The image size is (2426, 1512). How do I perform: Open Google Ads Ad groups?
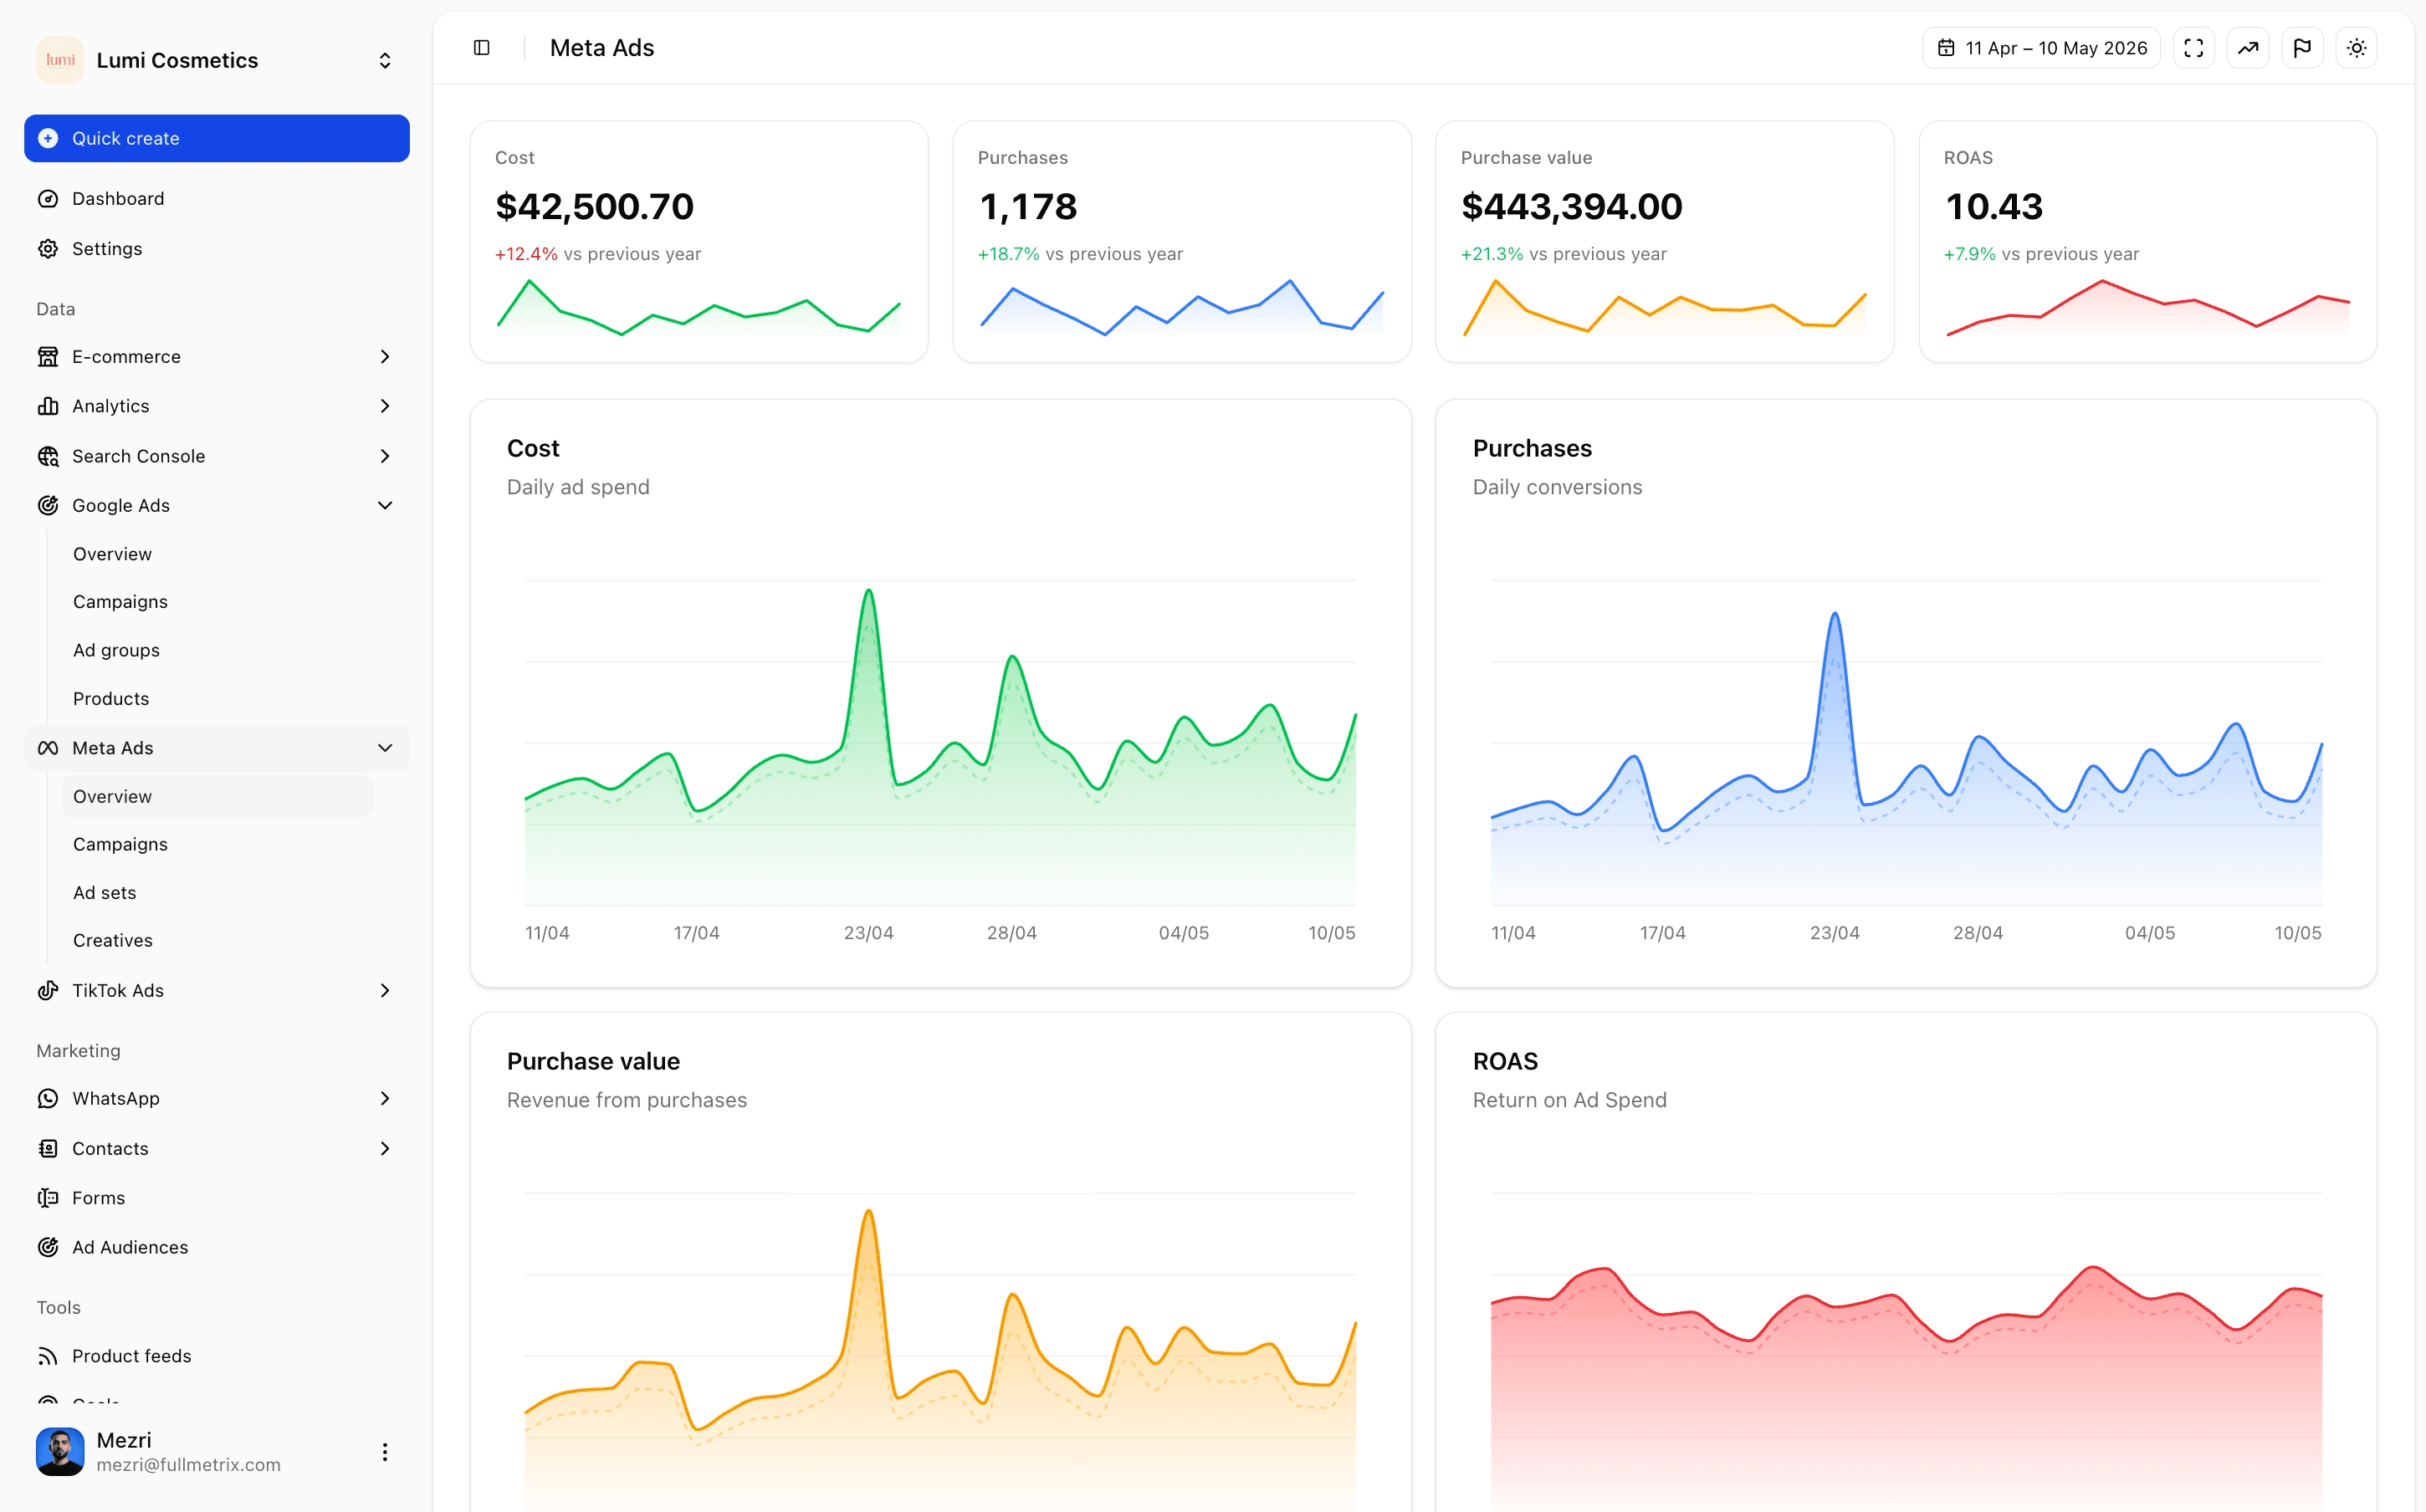(x=116, y=651)
